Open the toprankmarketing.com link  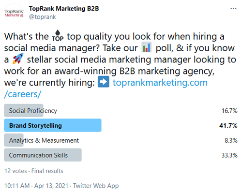point(160,83)
